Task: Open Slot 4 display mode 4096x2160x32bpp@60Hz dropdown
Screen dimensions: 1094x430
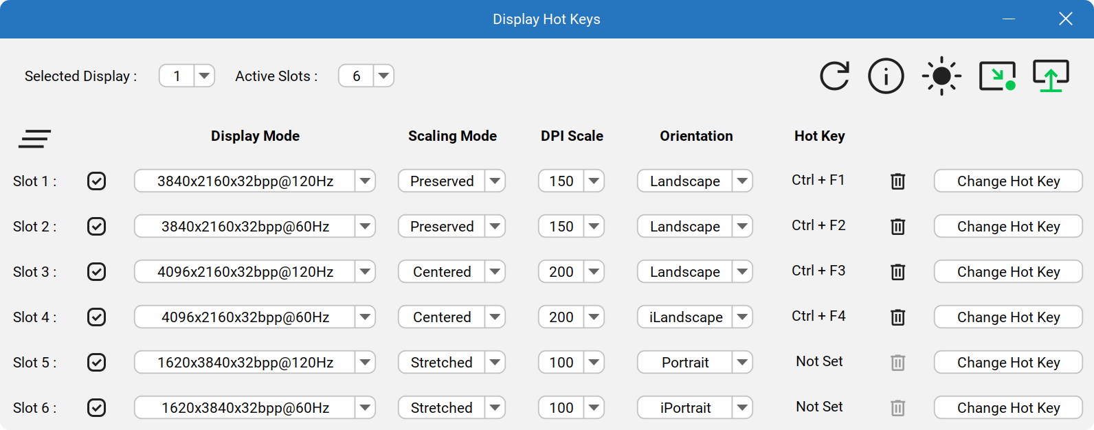Action: pos(255,317)
